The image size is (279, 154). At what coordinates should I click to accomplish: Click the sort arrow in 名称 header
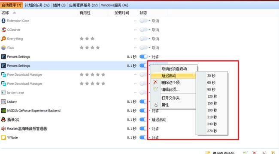[15, 12]
